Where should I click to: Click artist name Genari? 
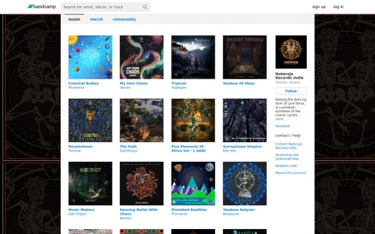tap(125, 87)
